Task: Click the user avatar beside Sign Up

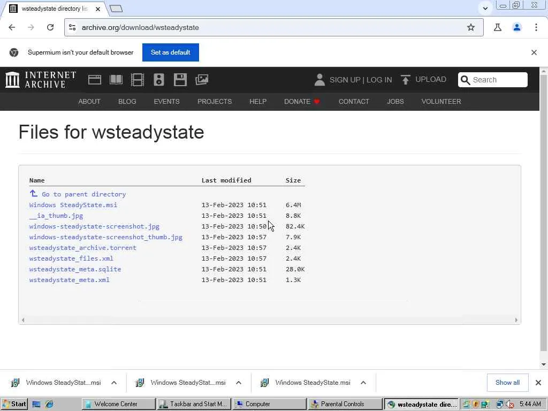Action: tap(319, 80)
